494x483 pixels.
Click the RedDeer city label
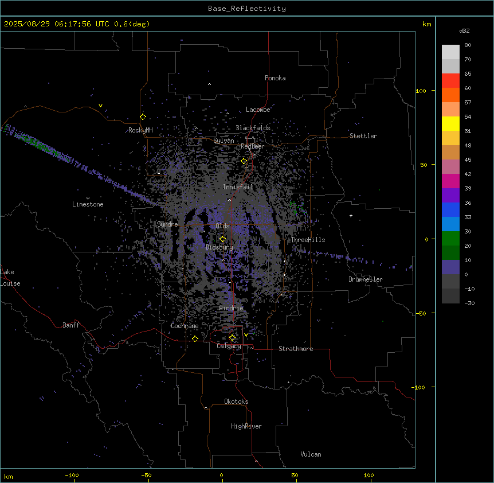(x=252, y=146)
